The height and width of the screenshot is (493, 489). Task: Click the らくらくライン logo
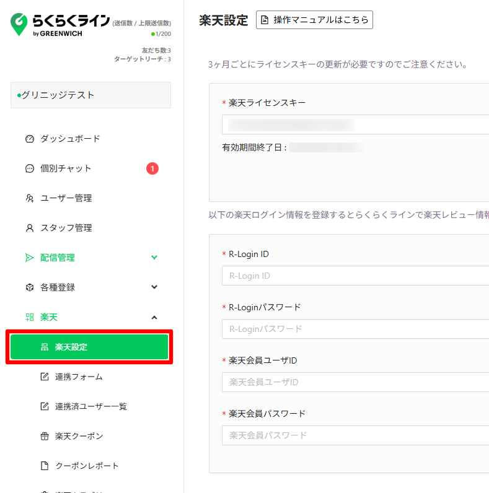pyautogui.click(x=59, y=25)
